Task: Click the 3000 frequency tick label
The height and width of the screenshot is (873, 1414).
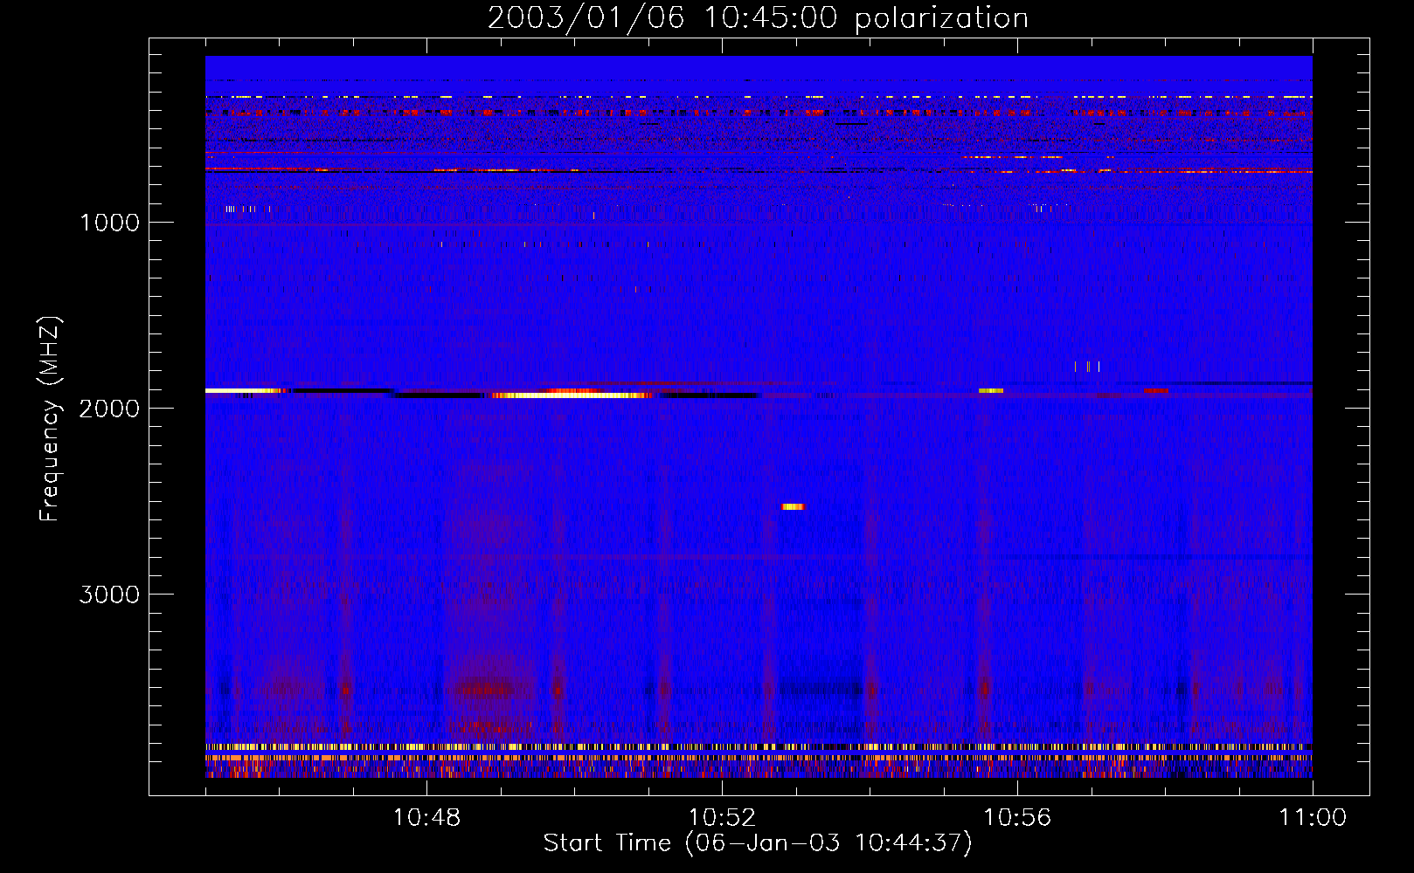Action: click(x=110, y=595)
